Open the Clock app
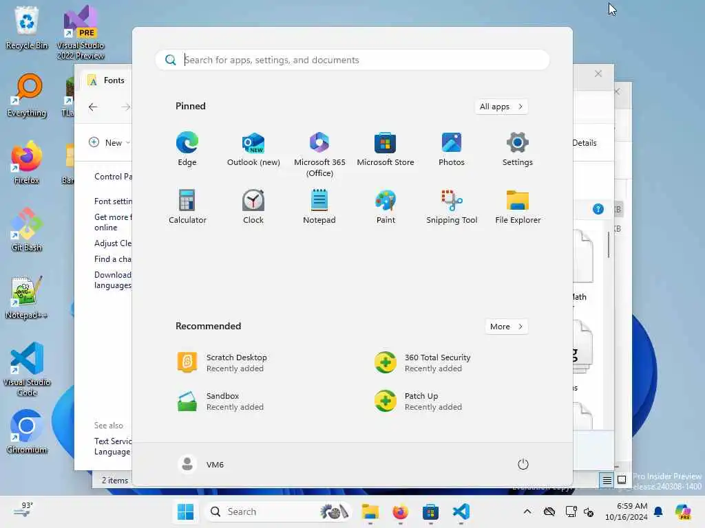 point(253,206)
